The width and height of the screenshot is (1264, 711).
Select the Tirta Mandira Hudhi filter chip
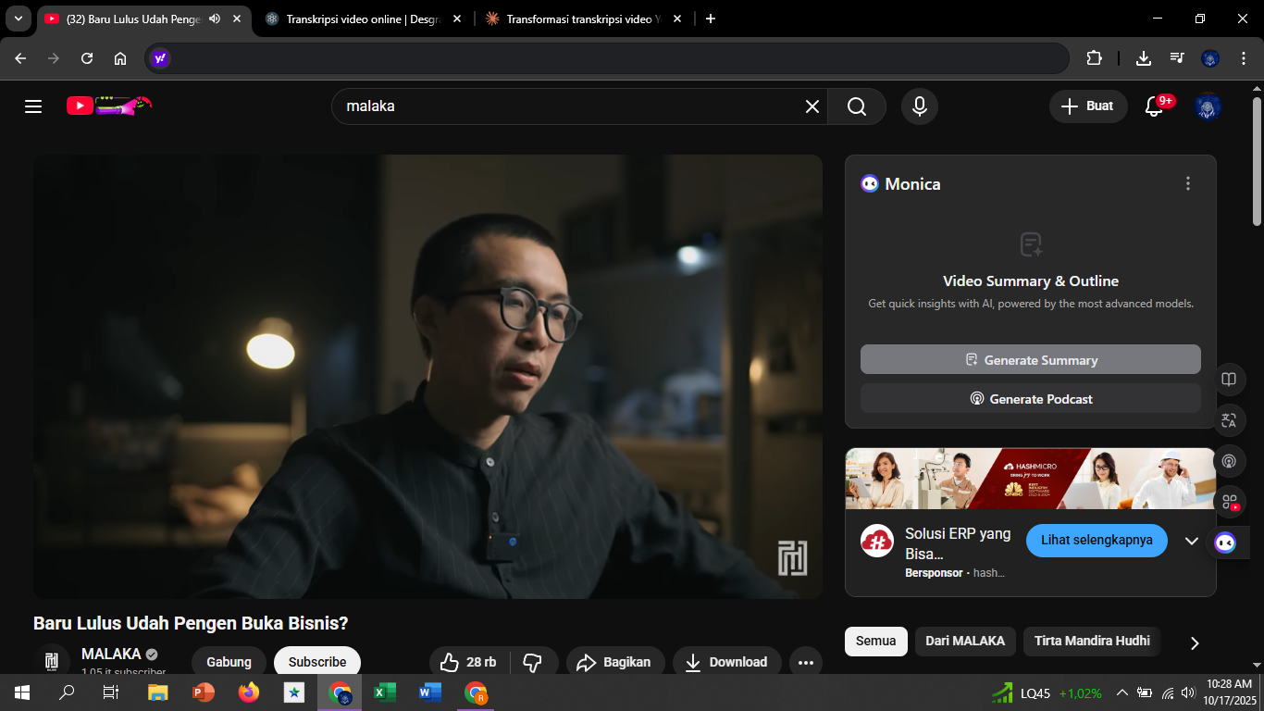coord(1092,641)
